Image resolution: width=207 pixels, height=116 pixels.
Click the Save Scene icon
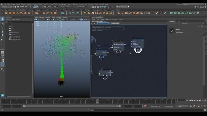coord(21,7)
